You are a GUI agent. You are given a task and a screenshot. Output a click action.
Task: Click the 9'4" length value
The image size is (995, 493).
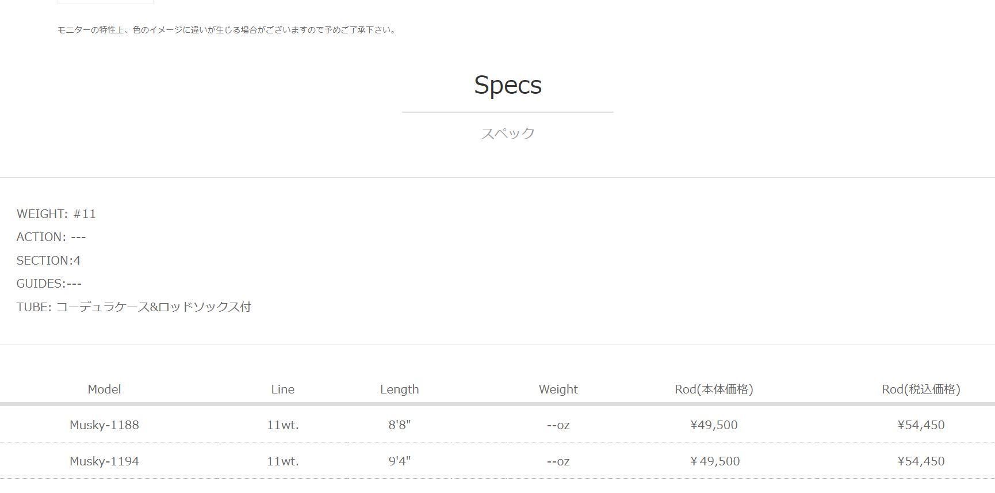(399, 461)
